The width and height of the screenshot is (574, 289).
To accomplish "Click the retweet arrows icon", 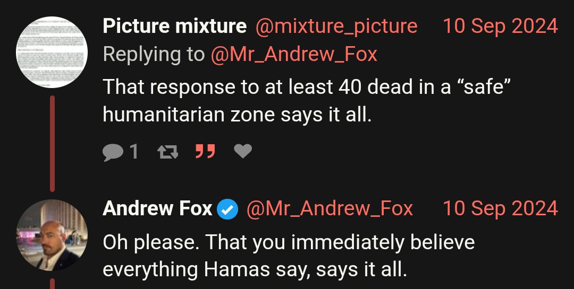I will 168,152.
